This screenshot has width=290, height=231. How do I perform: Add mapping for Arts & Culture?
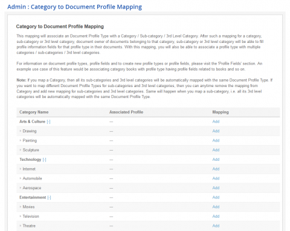(216, 122)
